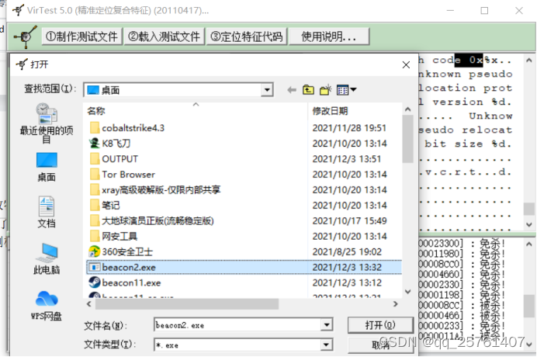The height and width of the screenshot is (357, 537).
Task: Click file list horizontal scrollbar right arrow
Action: click(x=396, y=304)
